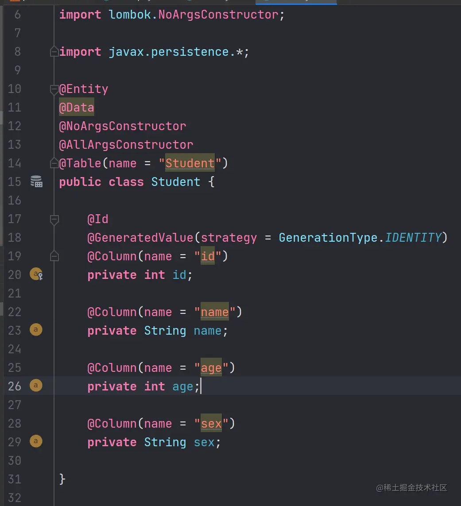
Task: Click the @Data annotation
Action: (77, 108)
